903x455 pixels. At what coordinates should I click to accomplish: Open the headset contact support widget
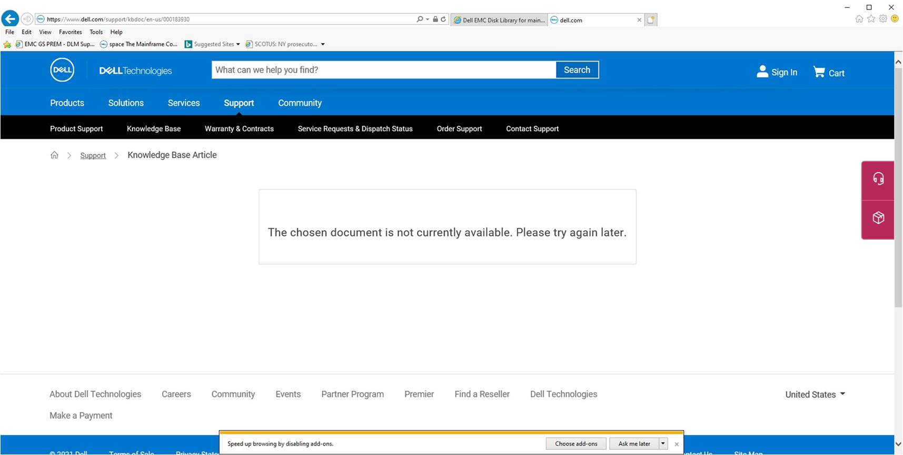[878, 179]
